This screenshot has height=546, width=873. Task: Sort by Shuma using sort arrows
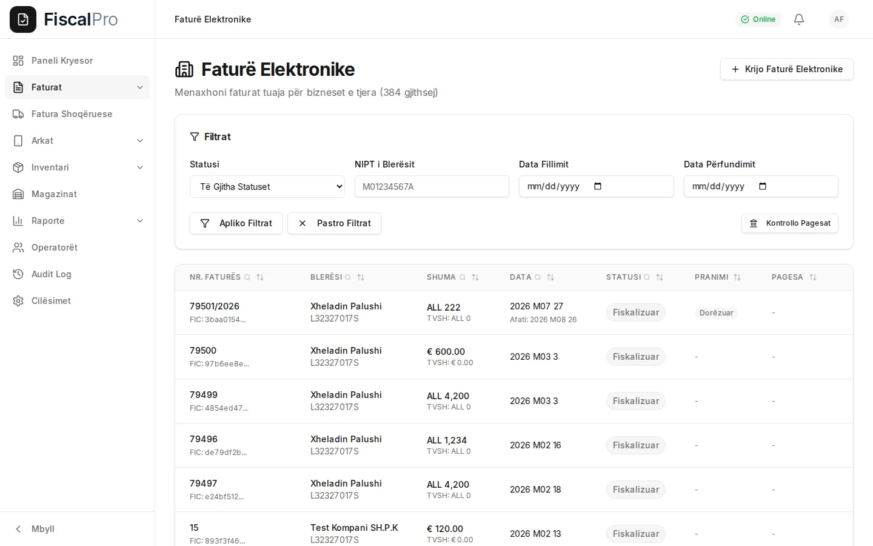tap(475, 277)
